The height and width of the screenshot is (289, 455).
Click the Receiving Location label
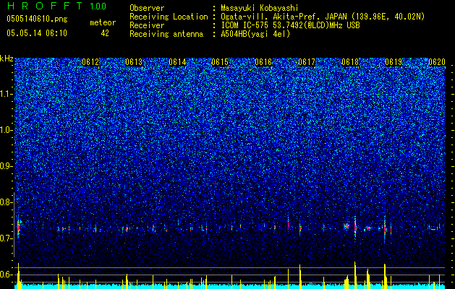pos(169,17)
